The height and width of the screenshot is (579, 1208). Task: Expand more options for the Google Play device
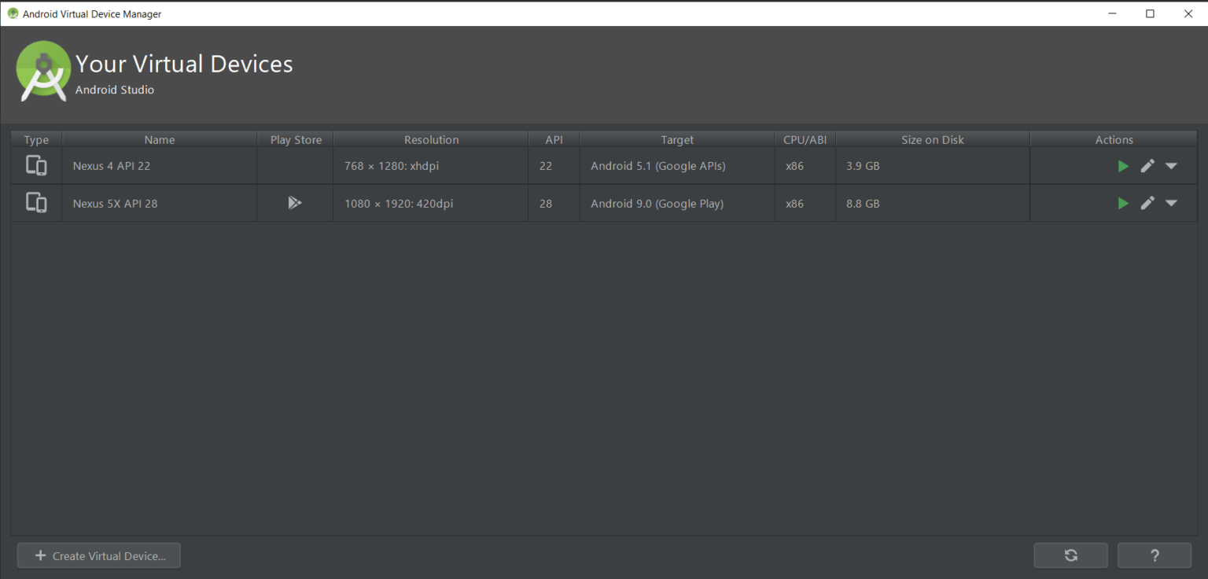coord(1171,203)
